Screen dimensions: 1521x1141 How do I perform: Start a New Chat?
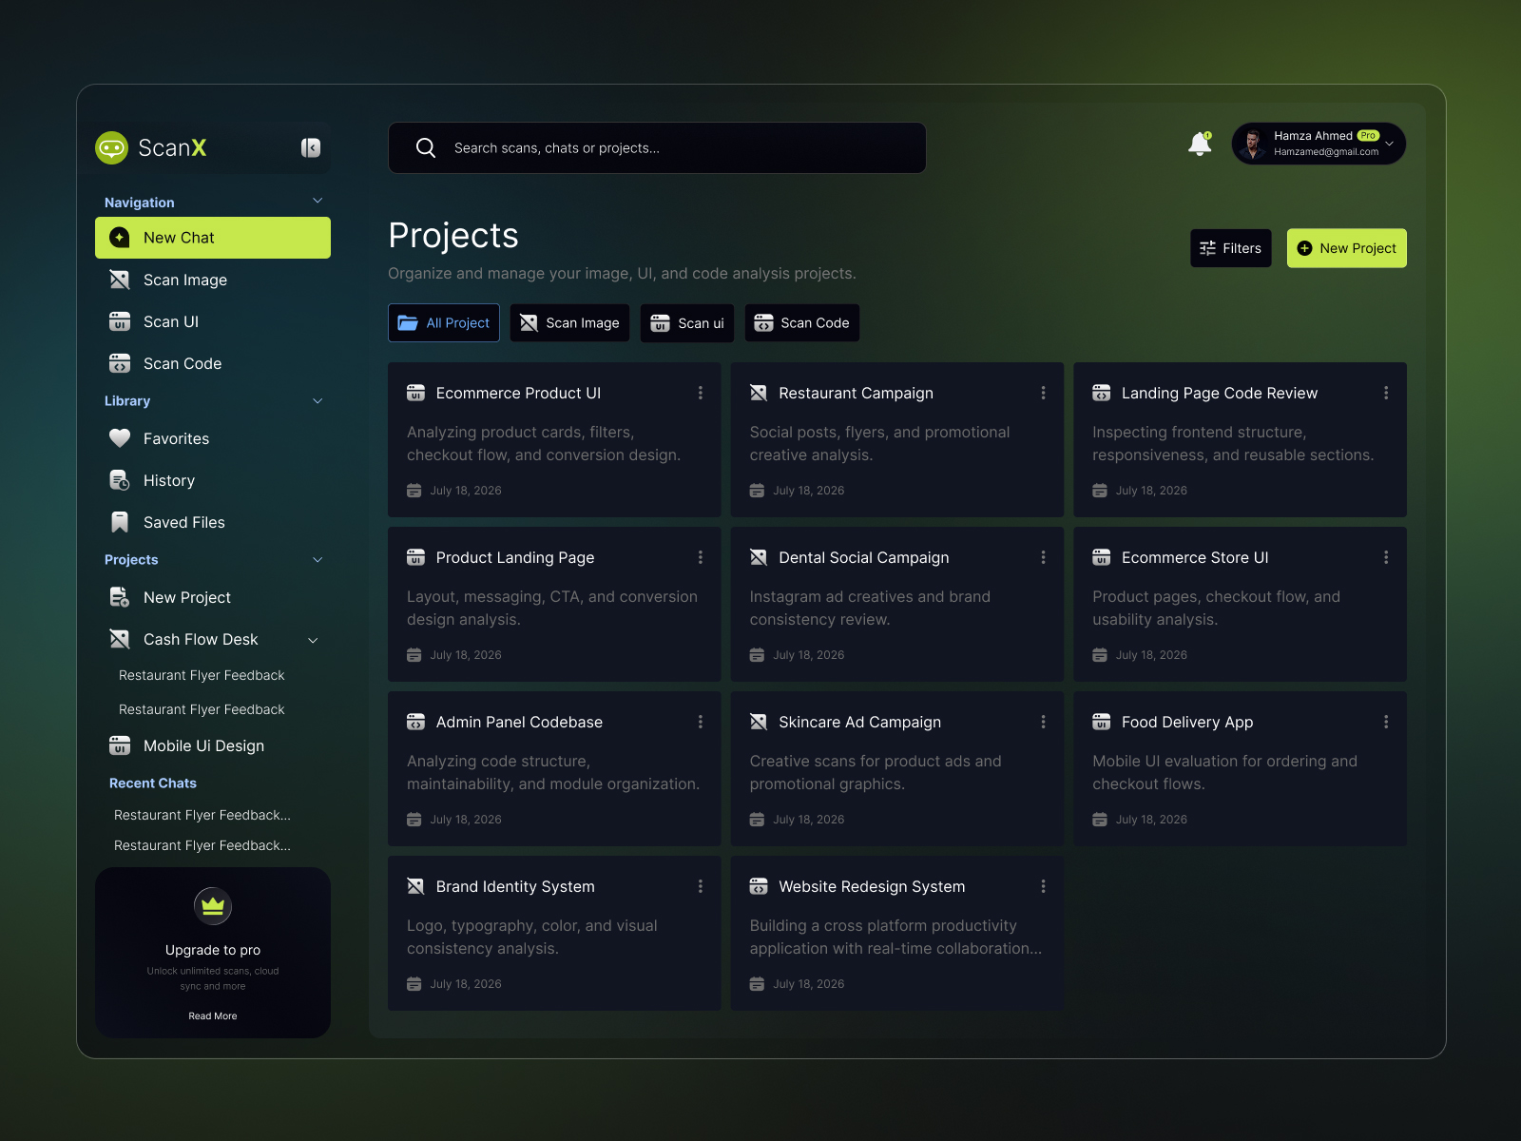(x=213, y=238)
